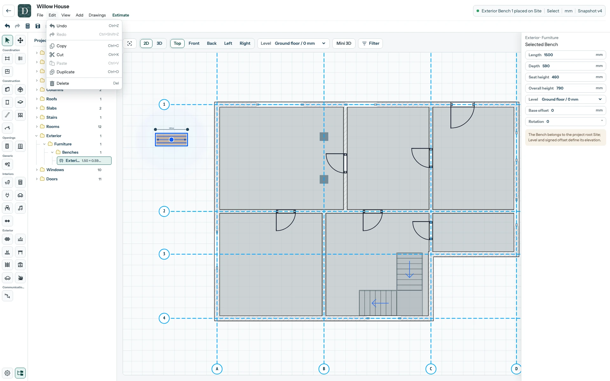Pick the door opening tool
Screen dimensions: 610x381
(7, 146)
